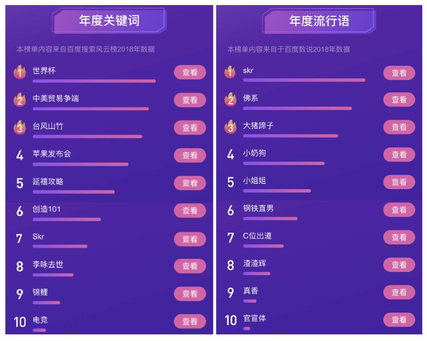View details for 延禧攻略 via 查看

pos(190,183)
